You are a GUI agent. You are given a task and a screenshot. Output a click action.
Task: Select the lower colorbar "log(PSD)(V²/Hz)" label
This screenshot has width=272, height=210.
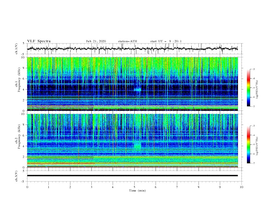pyautogui.click(x=257, y=146)
